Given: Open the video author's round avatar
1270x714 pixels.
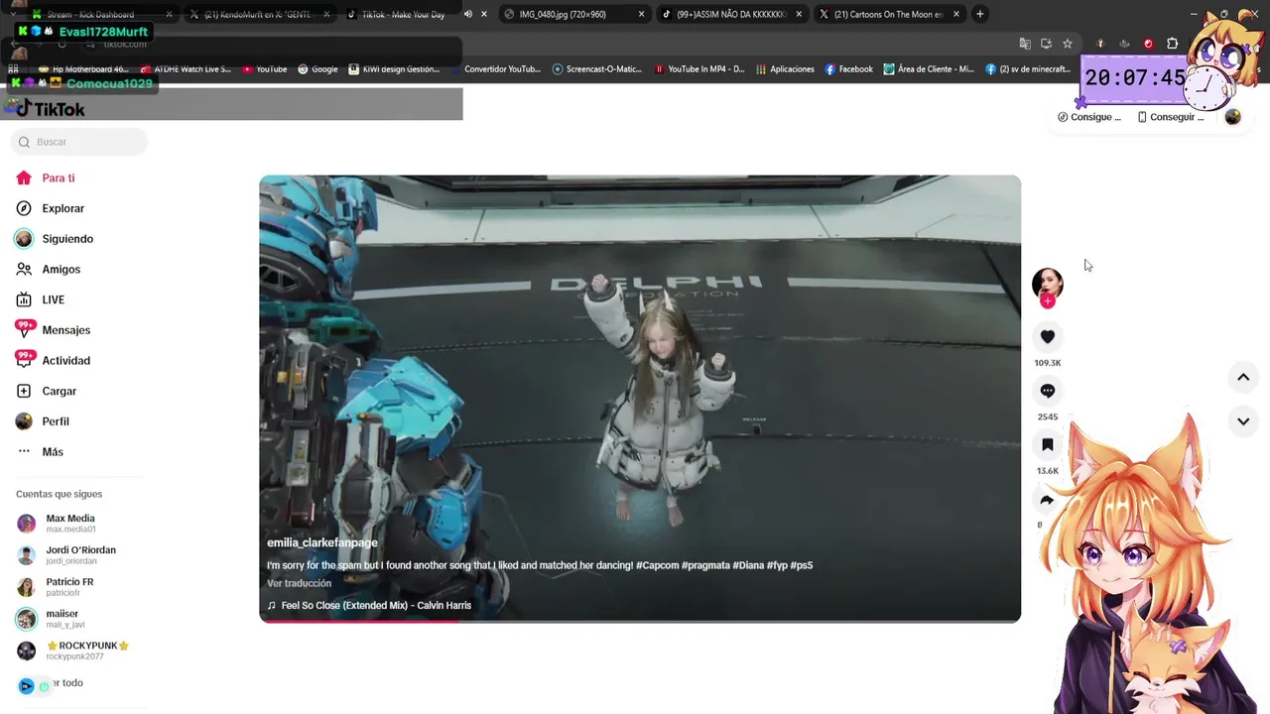Looking at the screenshot, I should (1047, 283).
